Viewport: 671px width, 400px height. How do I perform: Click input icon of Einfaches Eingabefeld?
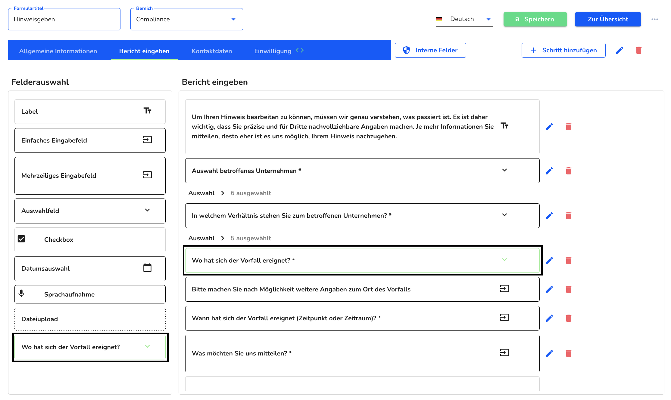pos(147,140)
